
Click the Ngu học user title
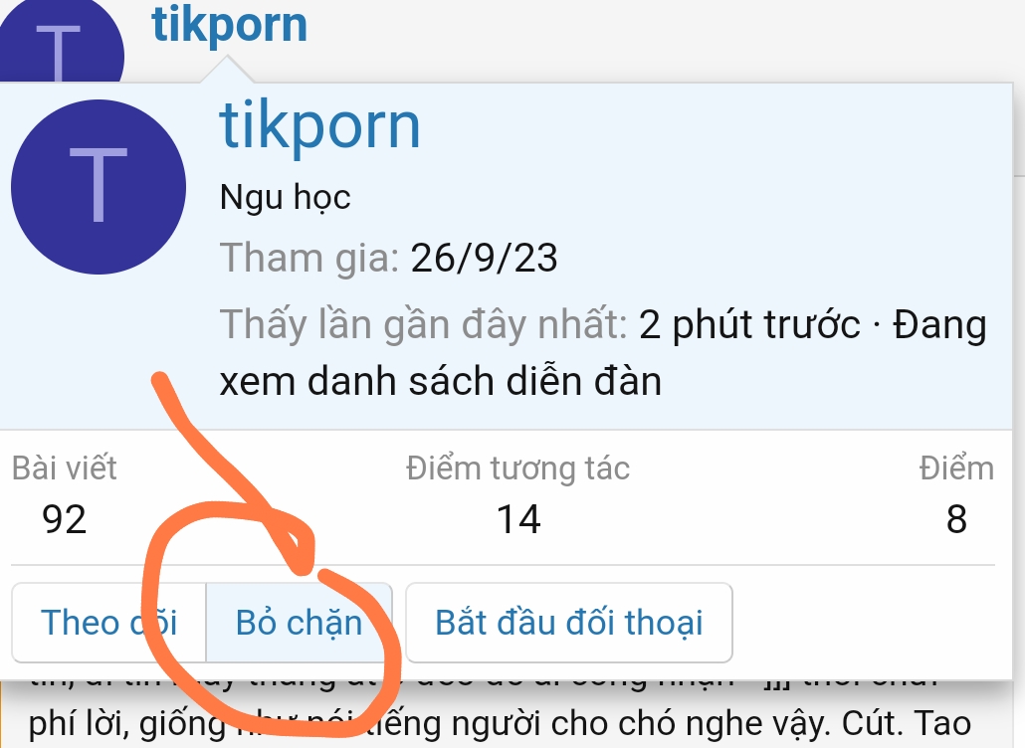point(285,197)
